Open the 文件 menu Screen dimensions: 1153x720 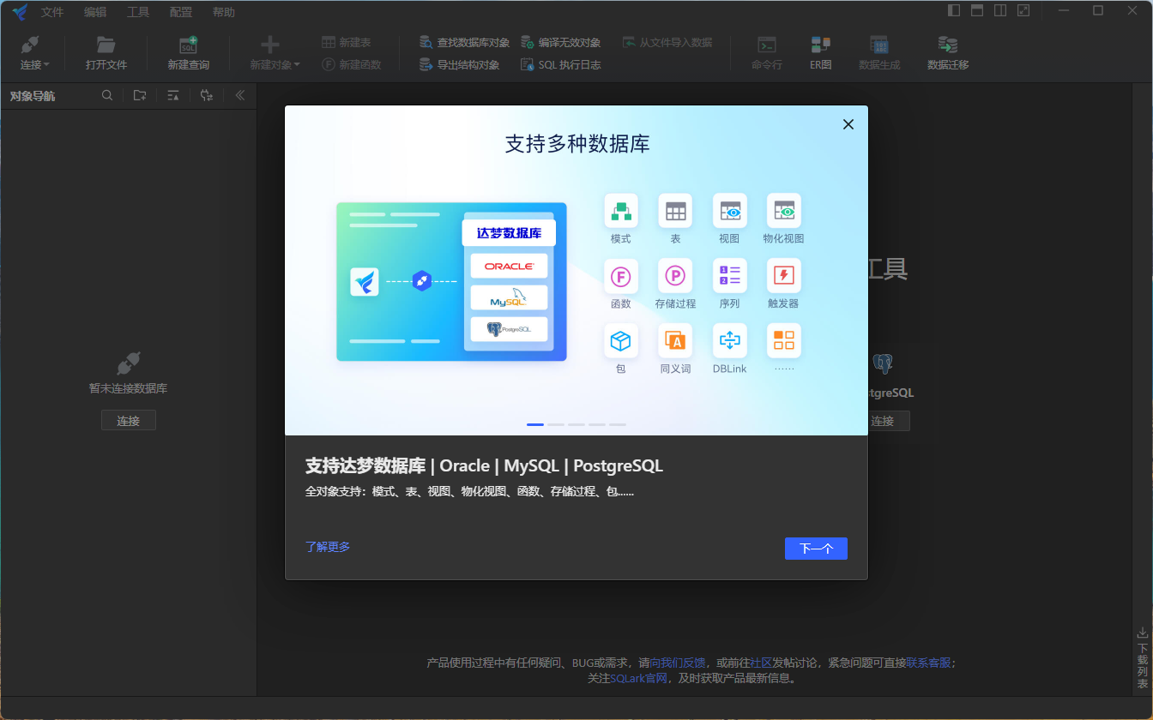[52, 12]
